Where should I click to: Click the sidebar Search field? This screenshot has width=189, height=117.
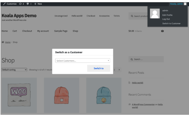click(x=146, y=59)
